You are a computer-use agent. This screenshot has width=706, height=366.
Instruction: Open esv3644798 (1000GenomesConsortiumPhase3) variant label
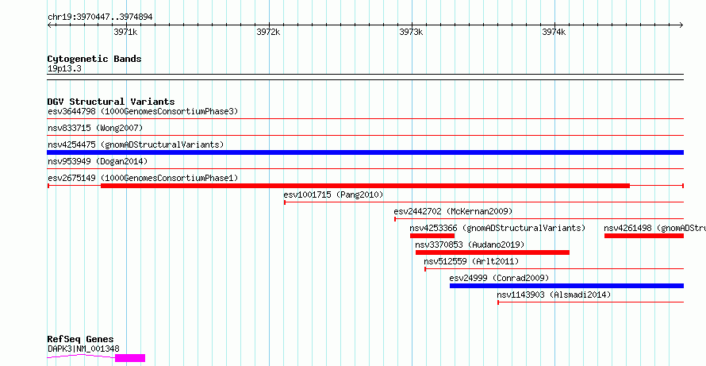pyautogui.click(x=143, y=111)
